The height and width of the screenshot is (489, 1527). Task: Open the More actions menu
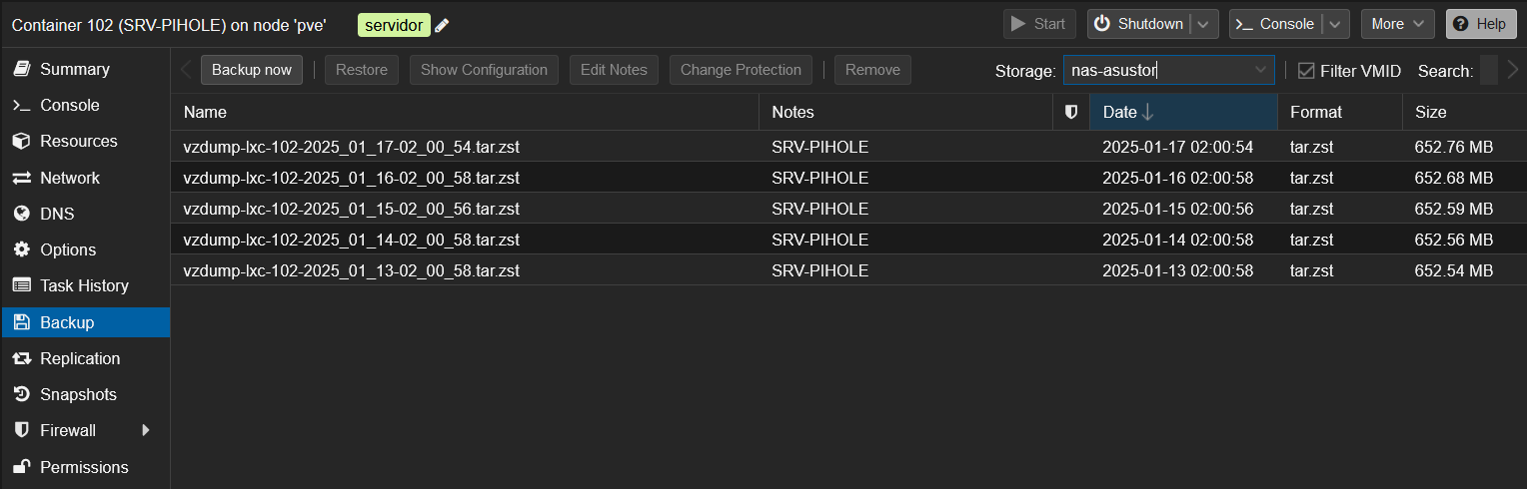click(x=1397, y=24)
